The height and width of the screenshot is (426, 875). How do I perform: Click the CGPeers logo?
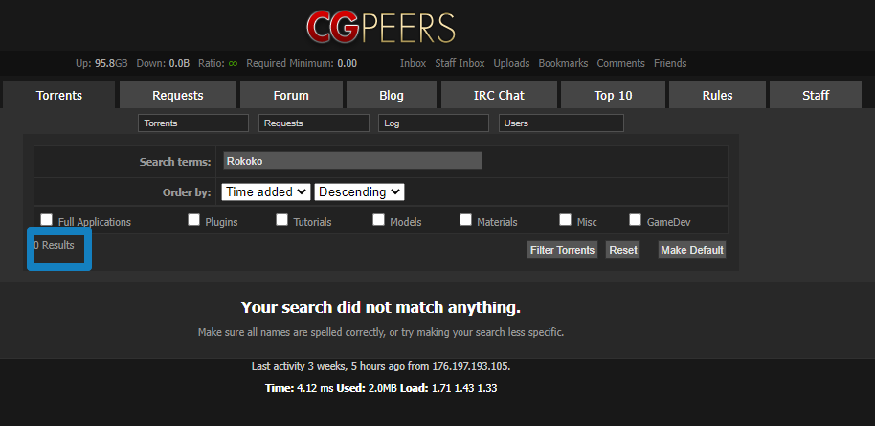pos(381,28)
